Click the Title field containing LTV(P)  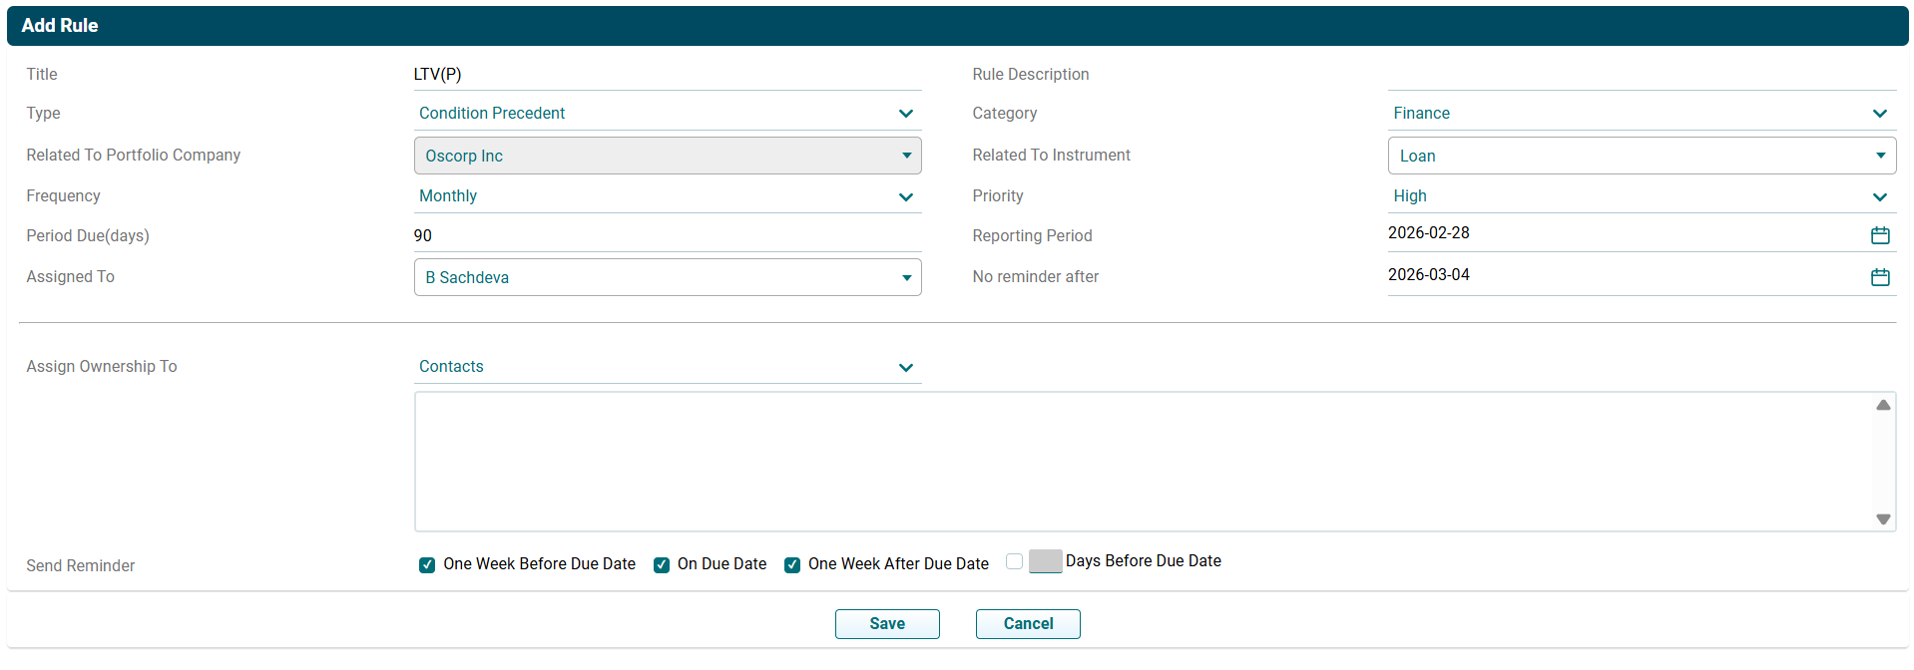667,75
